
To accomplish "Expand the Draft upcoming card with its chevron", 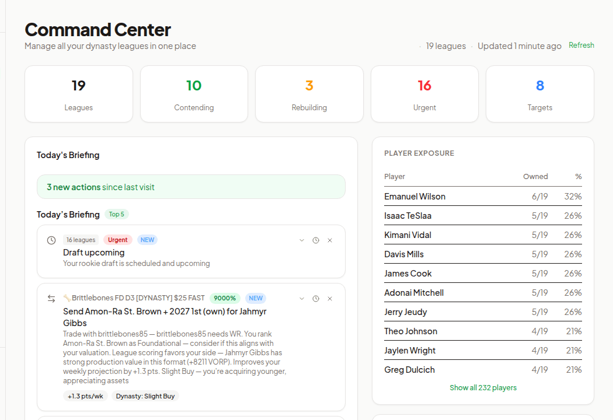I will [x=302, y=240].
